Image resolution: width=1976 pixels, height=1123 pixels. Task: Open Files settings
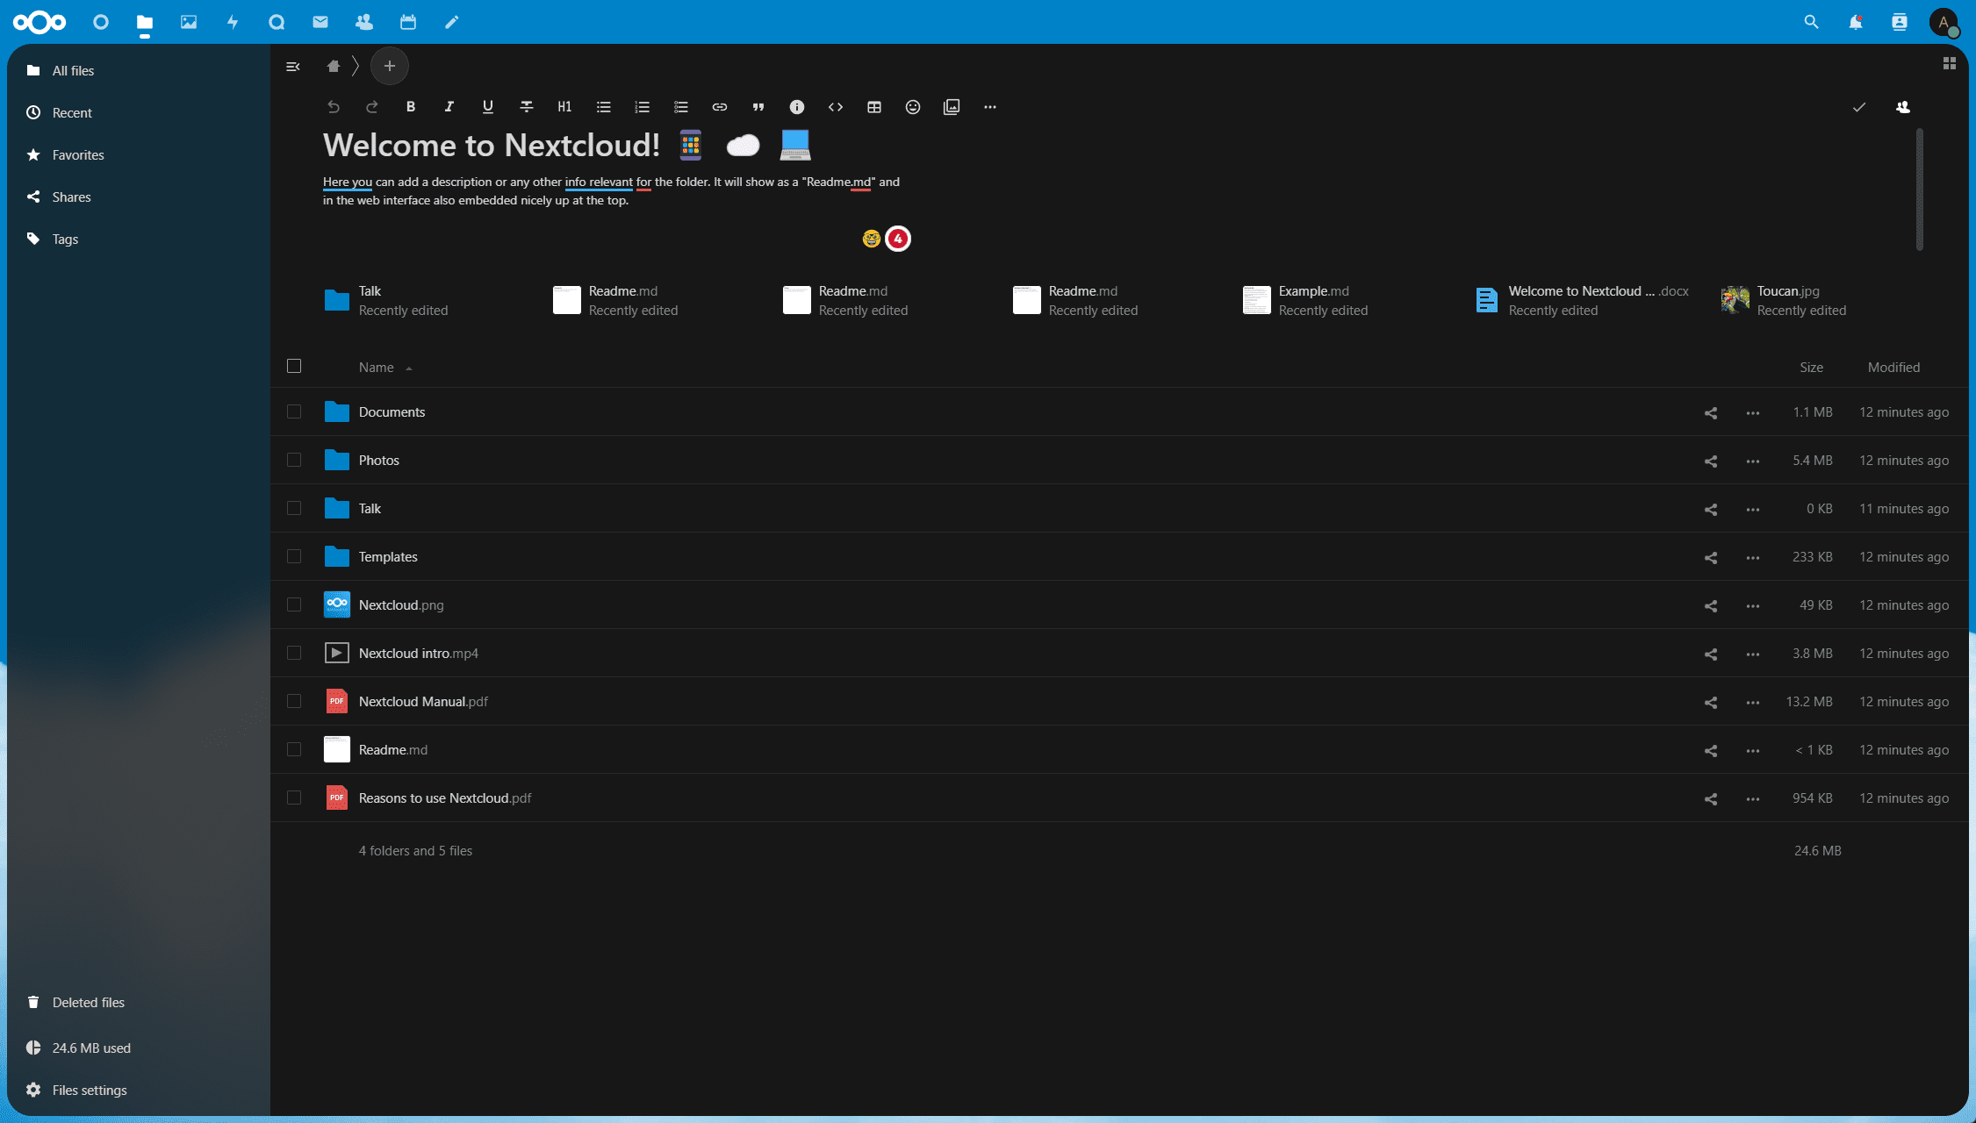[89, 1090]
